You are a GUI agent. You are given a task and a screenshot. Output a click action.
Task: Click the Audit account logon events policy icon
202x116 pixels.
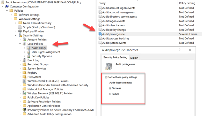[x=100, y=8]
